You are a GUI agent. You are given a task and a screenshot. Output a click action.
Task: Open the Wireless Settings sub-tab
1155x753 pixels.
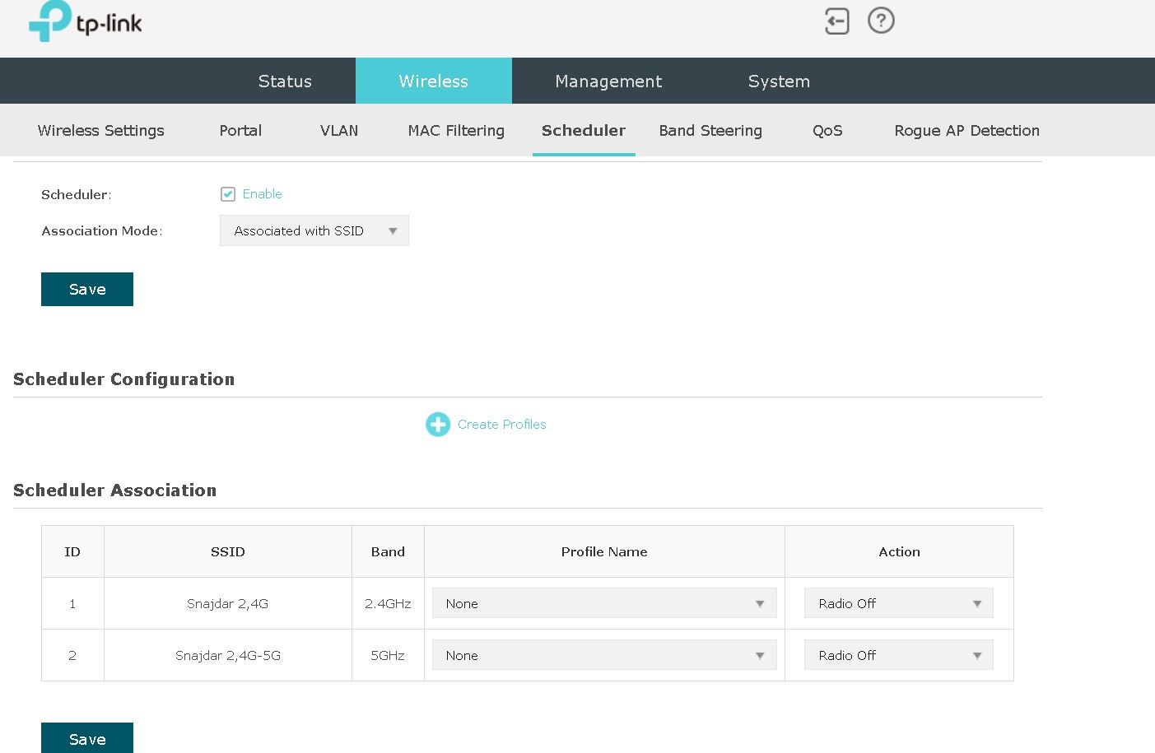(100, 131)
